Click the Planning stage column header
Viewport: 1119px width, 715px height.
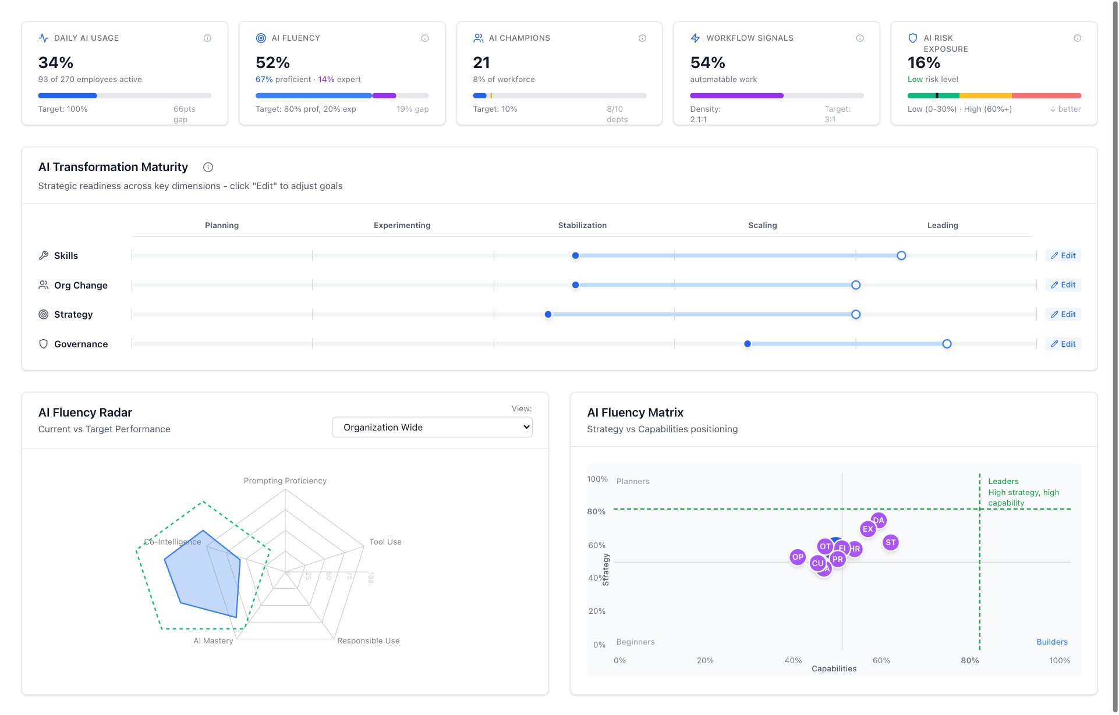[222, 226]
